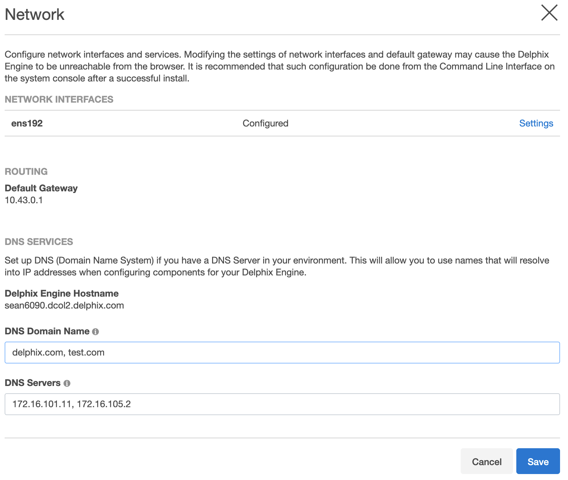This screenshot has height=480, width=568.
Task: Click the Network dialog title
Action: click(x=34, y=14)
